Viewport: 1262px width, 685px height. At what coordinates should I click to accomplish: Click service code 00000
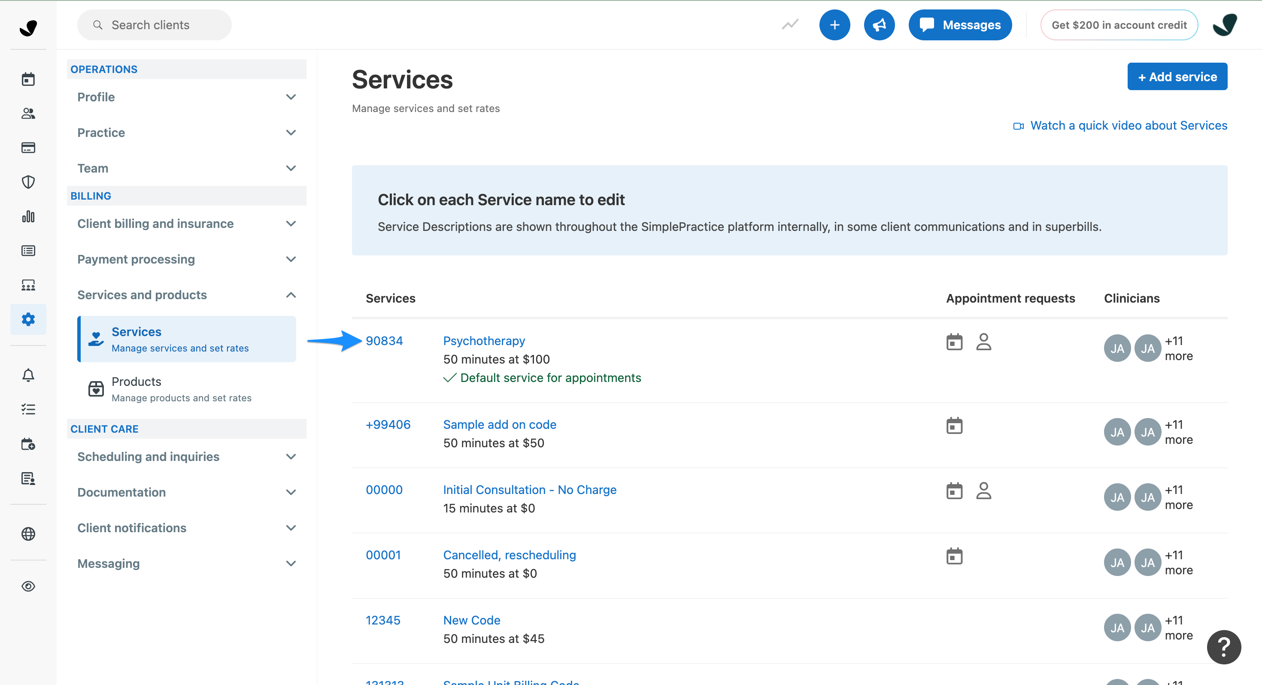[x=384, y=490]
